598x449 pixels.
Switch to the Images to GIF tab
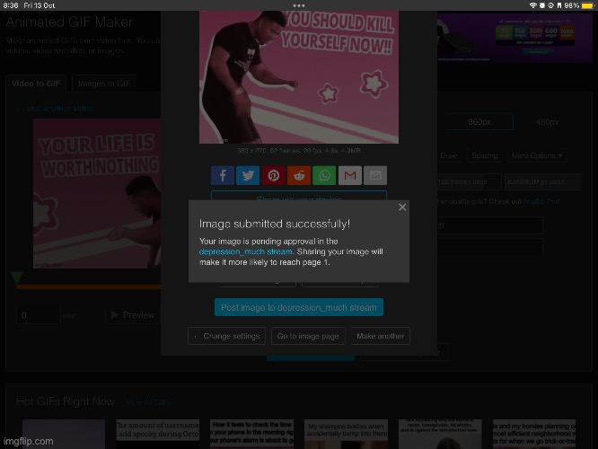point(104,84)
